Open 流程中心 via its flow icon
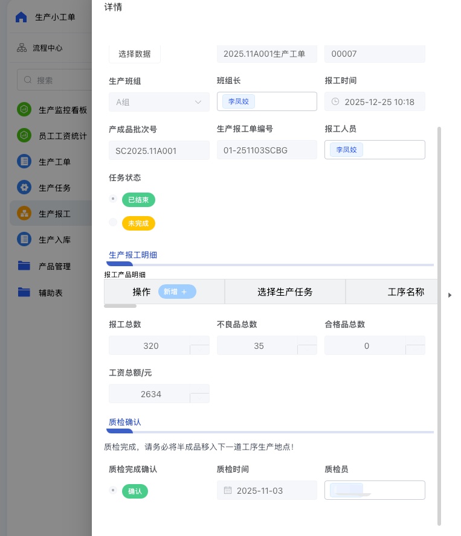This screenshot has width=461, height=536. [22, 48]
